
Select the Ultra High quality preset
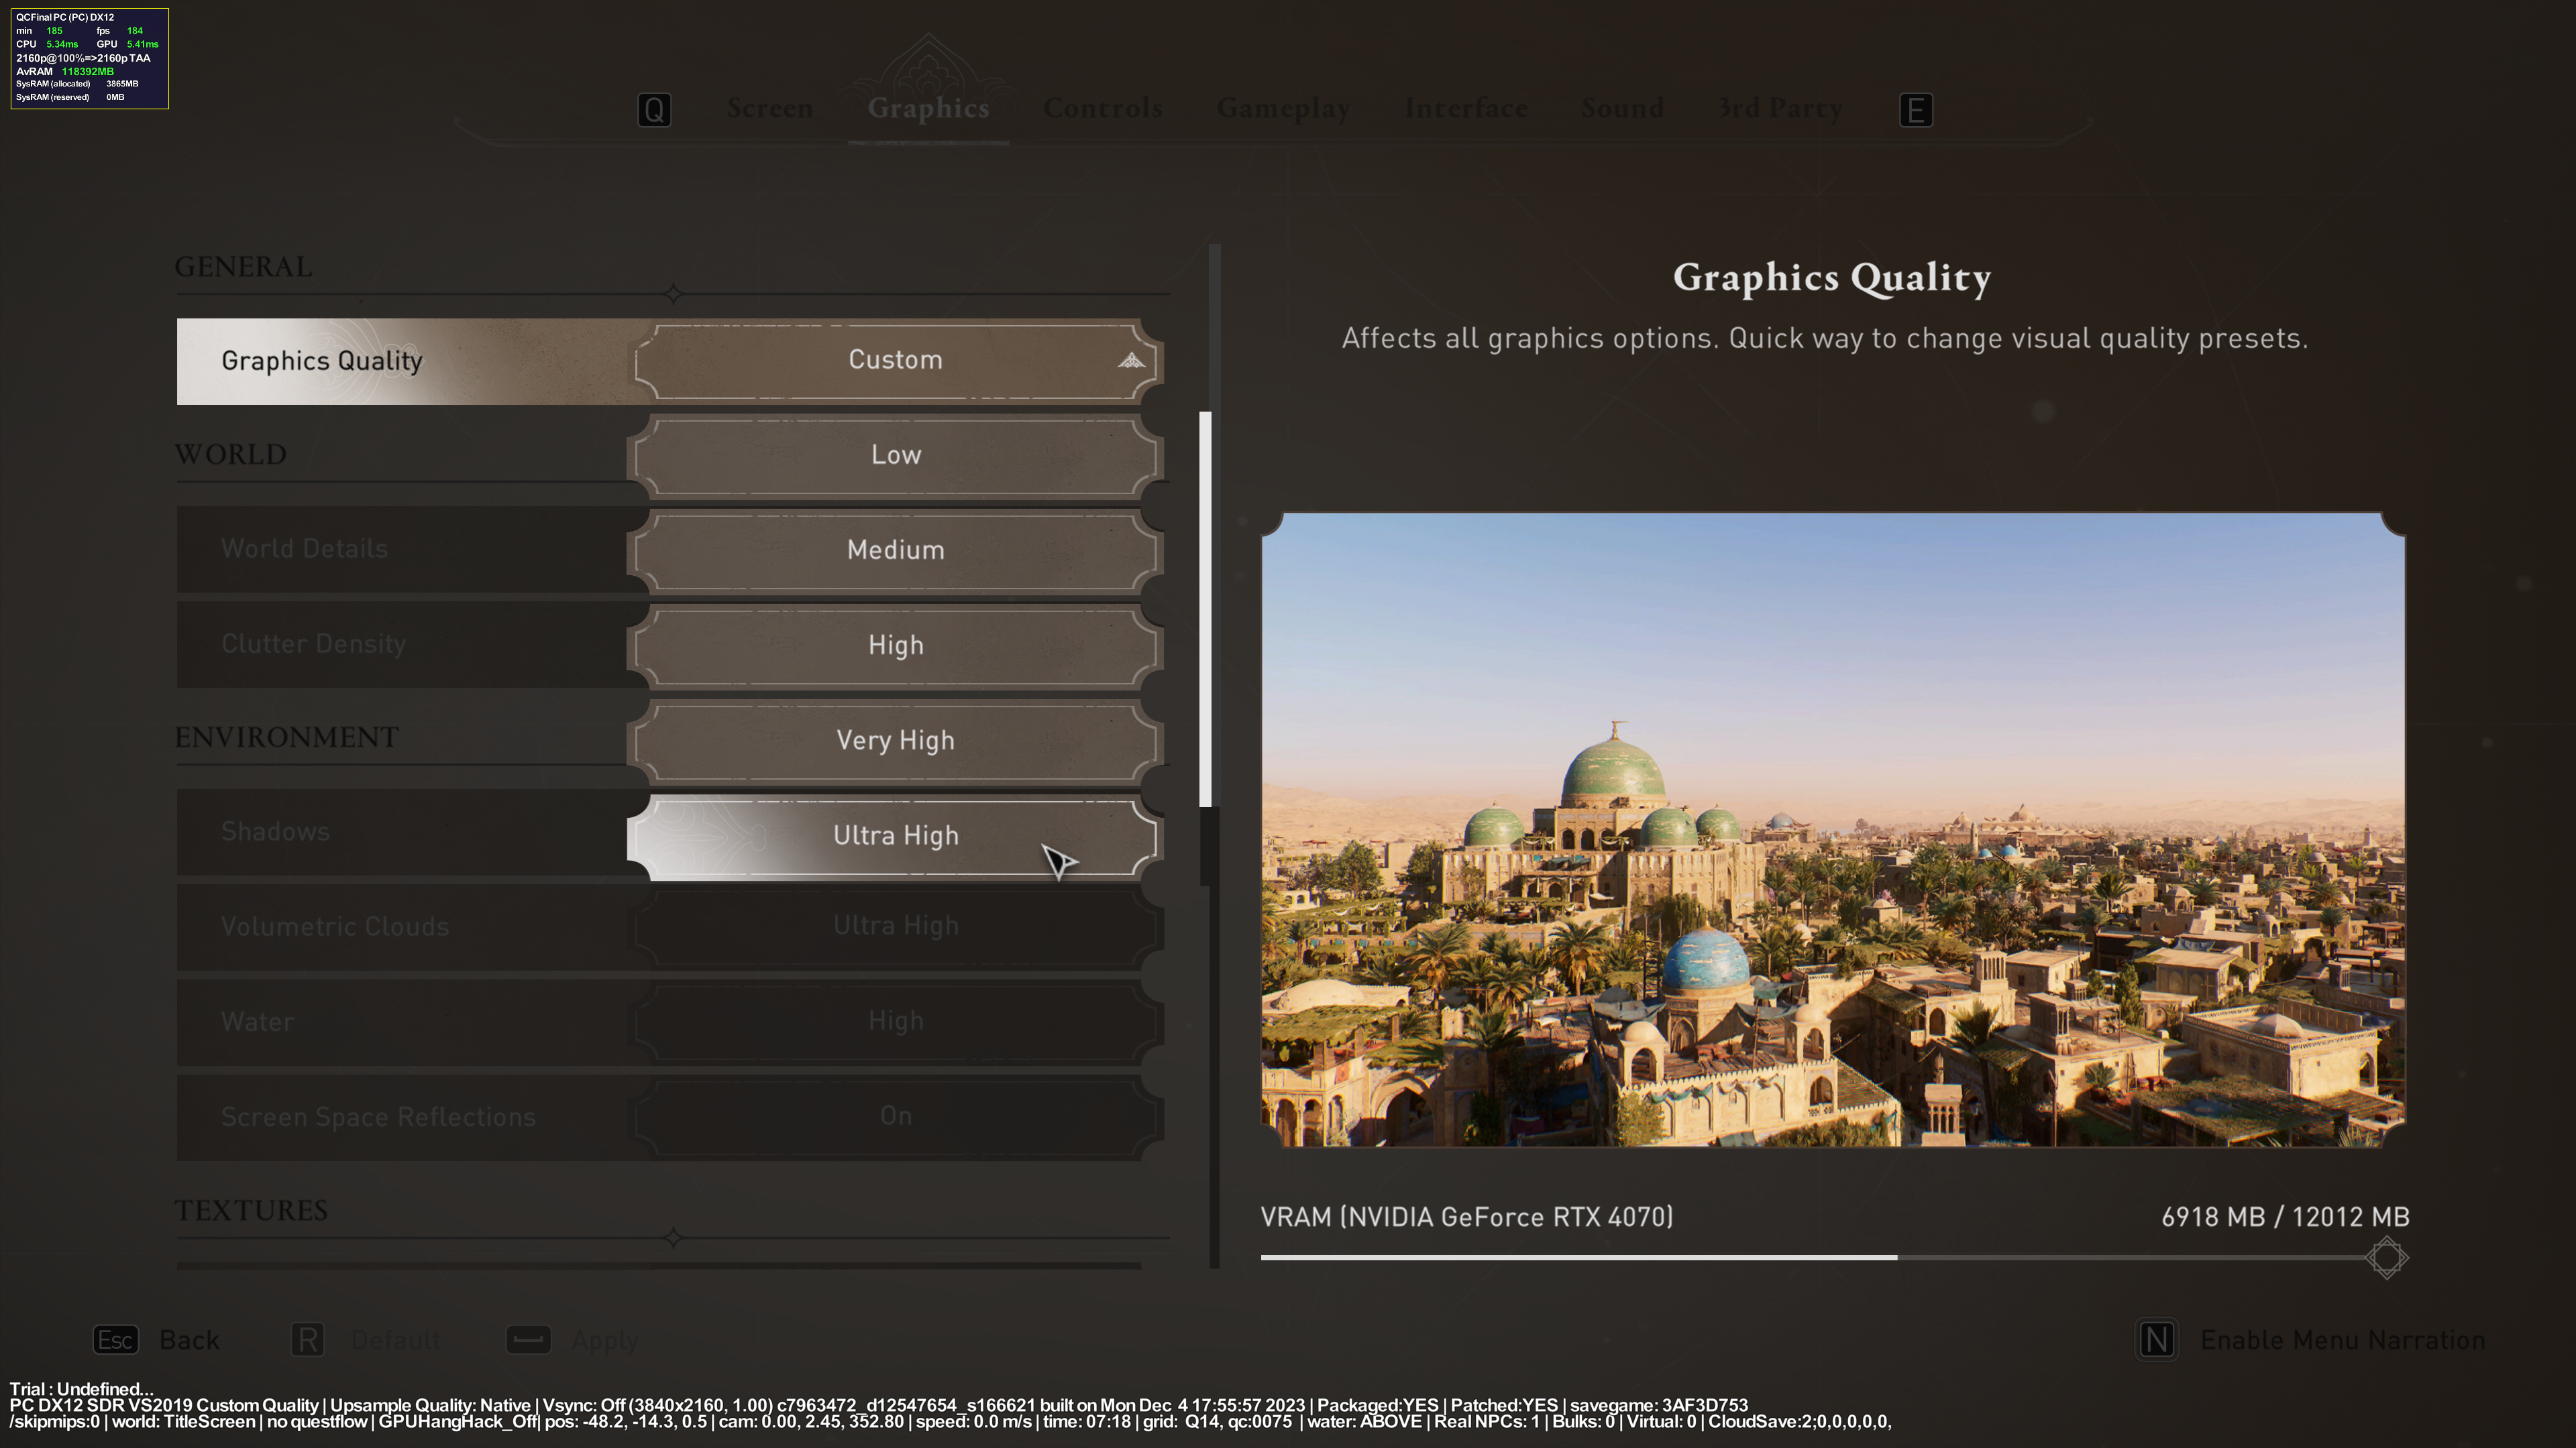coord(895,835)
